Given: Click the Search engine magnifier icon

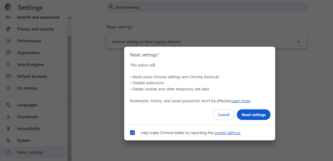Looking at the screenshot, I should pyautogui.click(x=8, y=64).
